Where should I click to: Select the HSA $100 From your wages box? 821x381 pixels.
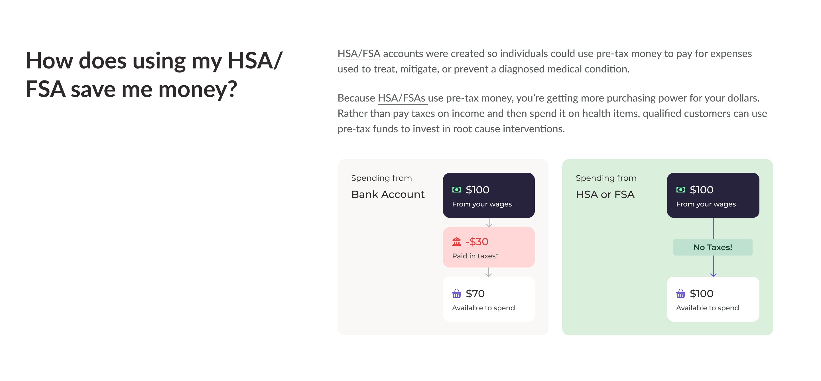pyautogui.click(x=713, y=195)
